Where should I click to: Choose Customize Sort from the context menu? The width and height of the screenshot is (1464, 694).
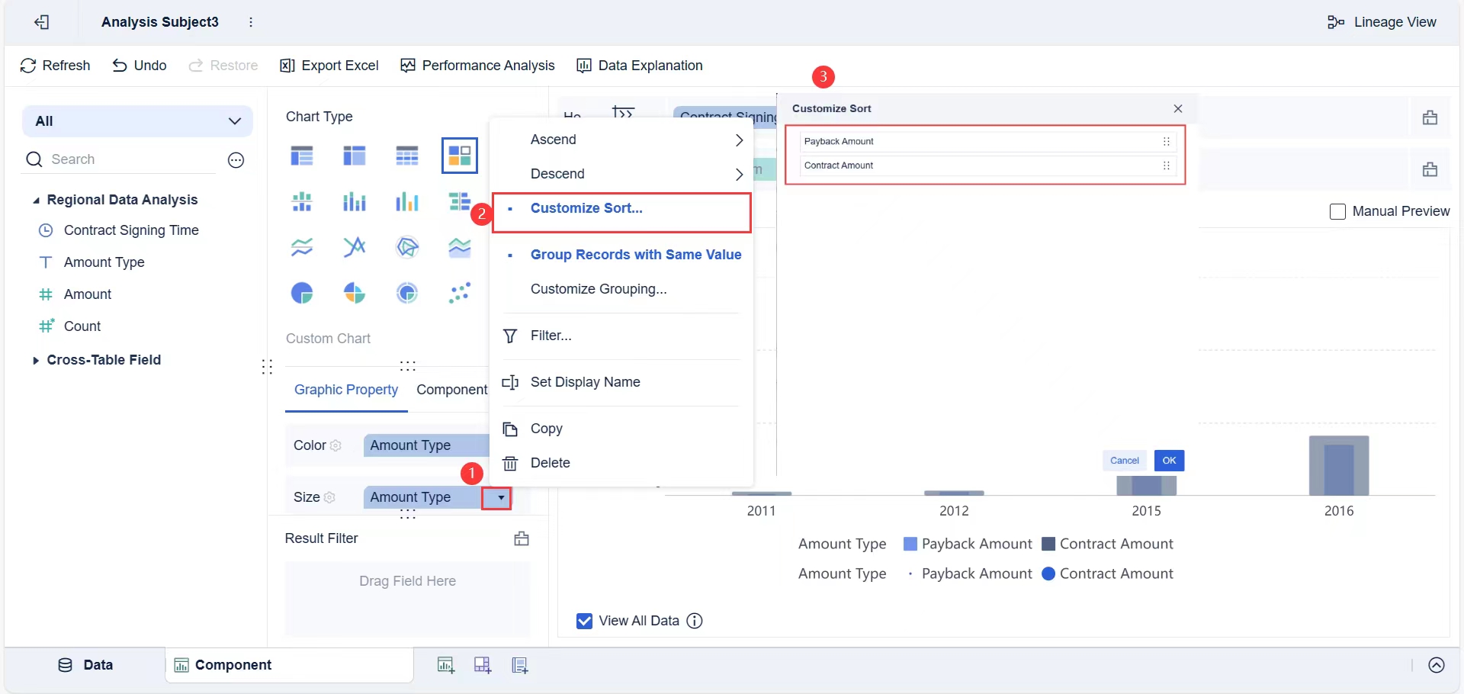(586, 208)
